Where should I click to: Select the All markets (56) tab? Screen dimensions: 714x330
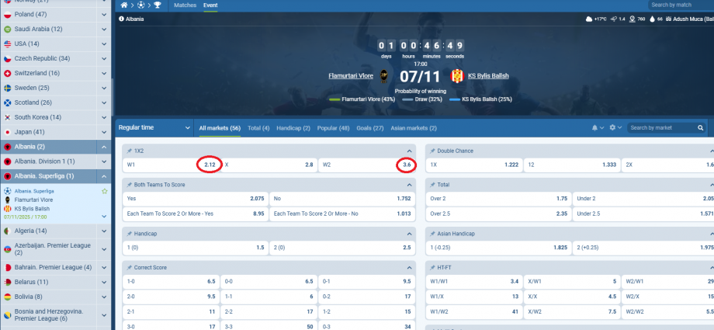220,129
